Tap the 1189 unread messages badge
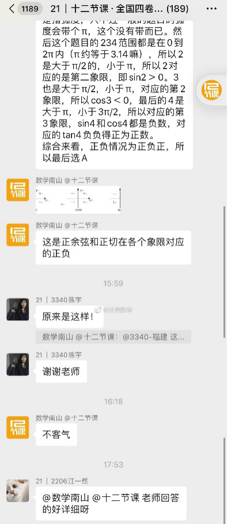The height and width of the screenshot is (524, 235). click(30, 9)
